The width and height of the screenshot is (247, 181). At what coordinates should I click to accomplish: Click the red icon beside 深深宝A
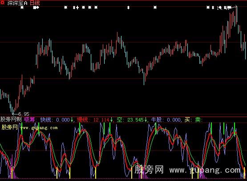point(3,3)
